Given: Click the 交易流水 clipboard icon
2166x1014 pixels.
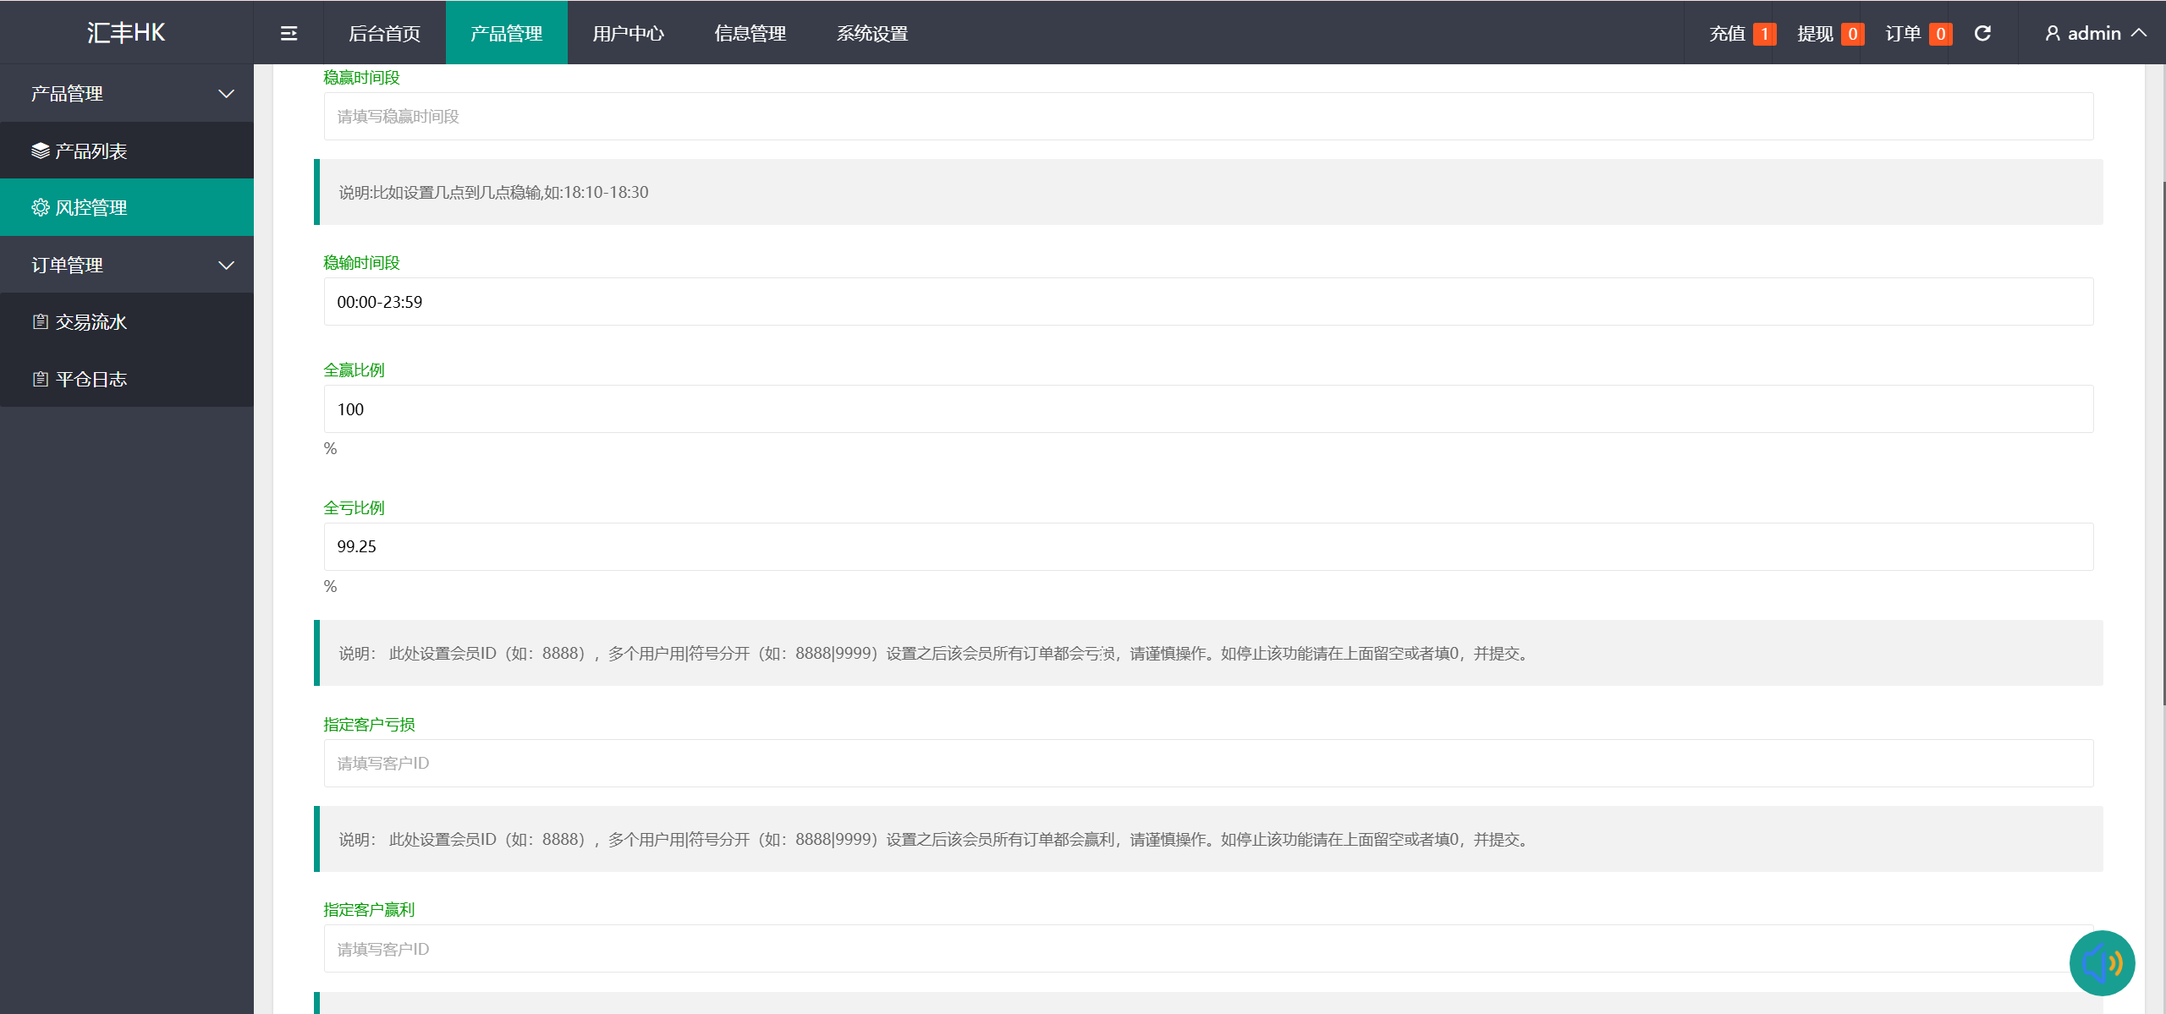Looking at the screenshot, I should coord(40,321).
